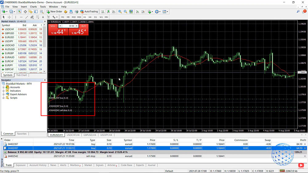The image size is (308, 173).
Task: Select the Horizontal Line drawing tool
Action: coord(21,17)
